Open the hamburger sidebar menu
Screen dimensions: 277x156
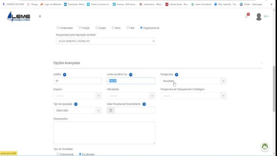tap(40, 16)
